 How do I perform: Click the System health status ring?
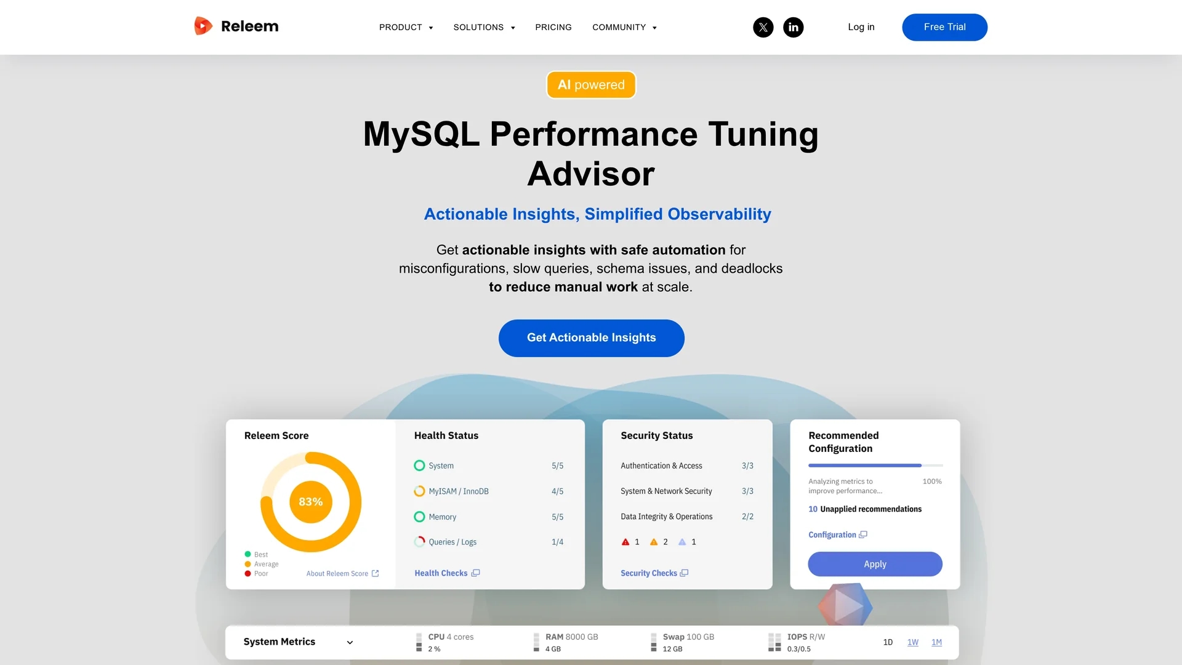click(x=419, y=465)
